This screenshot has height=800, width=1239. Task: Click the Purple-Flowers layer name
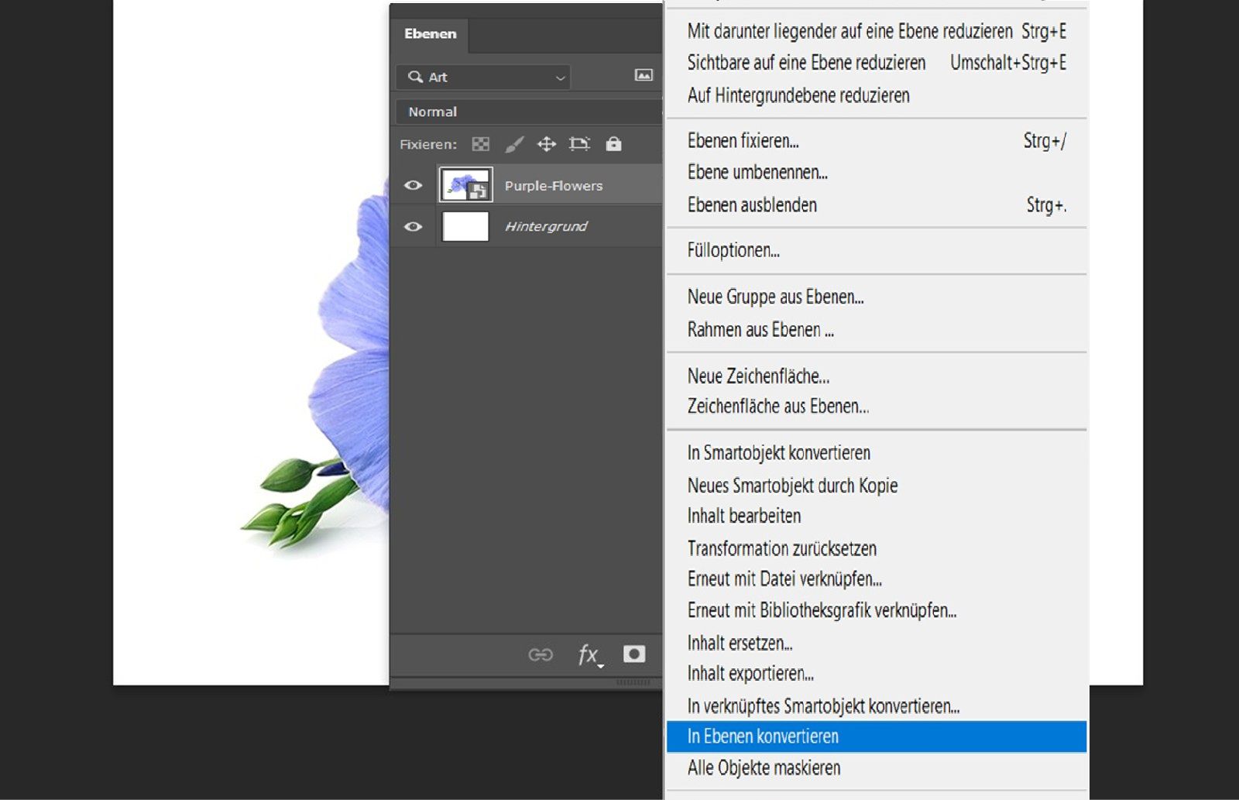(554, 186)
